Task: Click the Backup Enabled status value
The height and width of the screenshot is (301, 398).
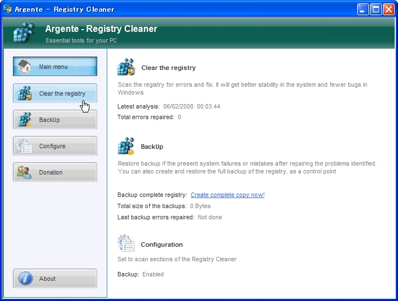Action: tap(153, 274)
